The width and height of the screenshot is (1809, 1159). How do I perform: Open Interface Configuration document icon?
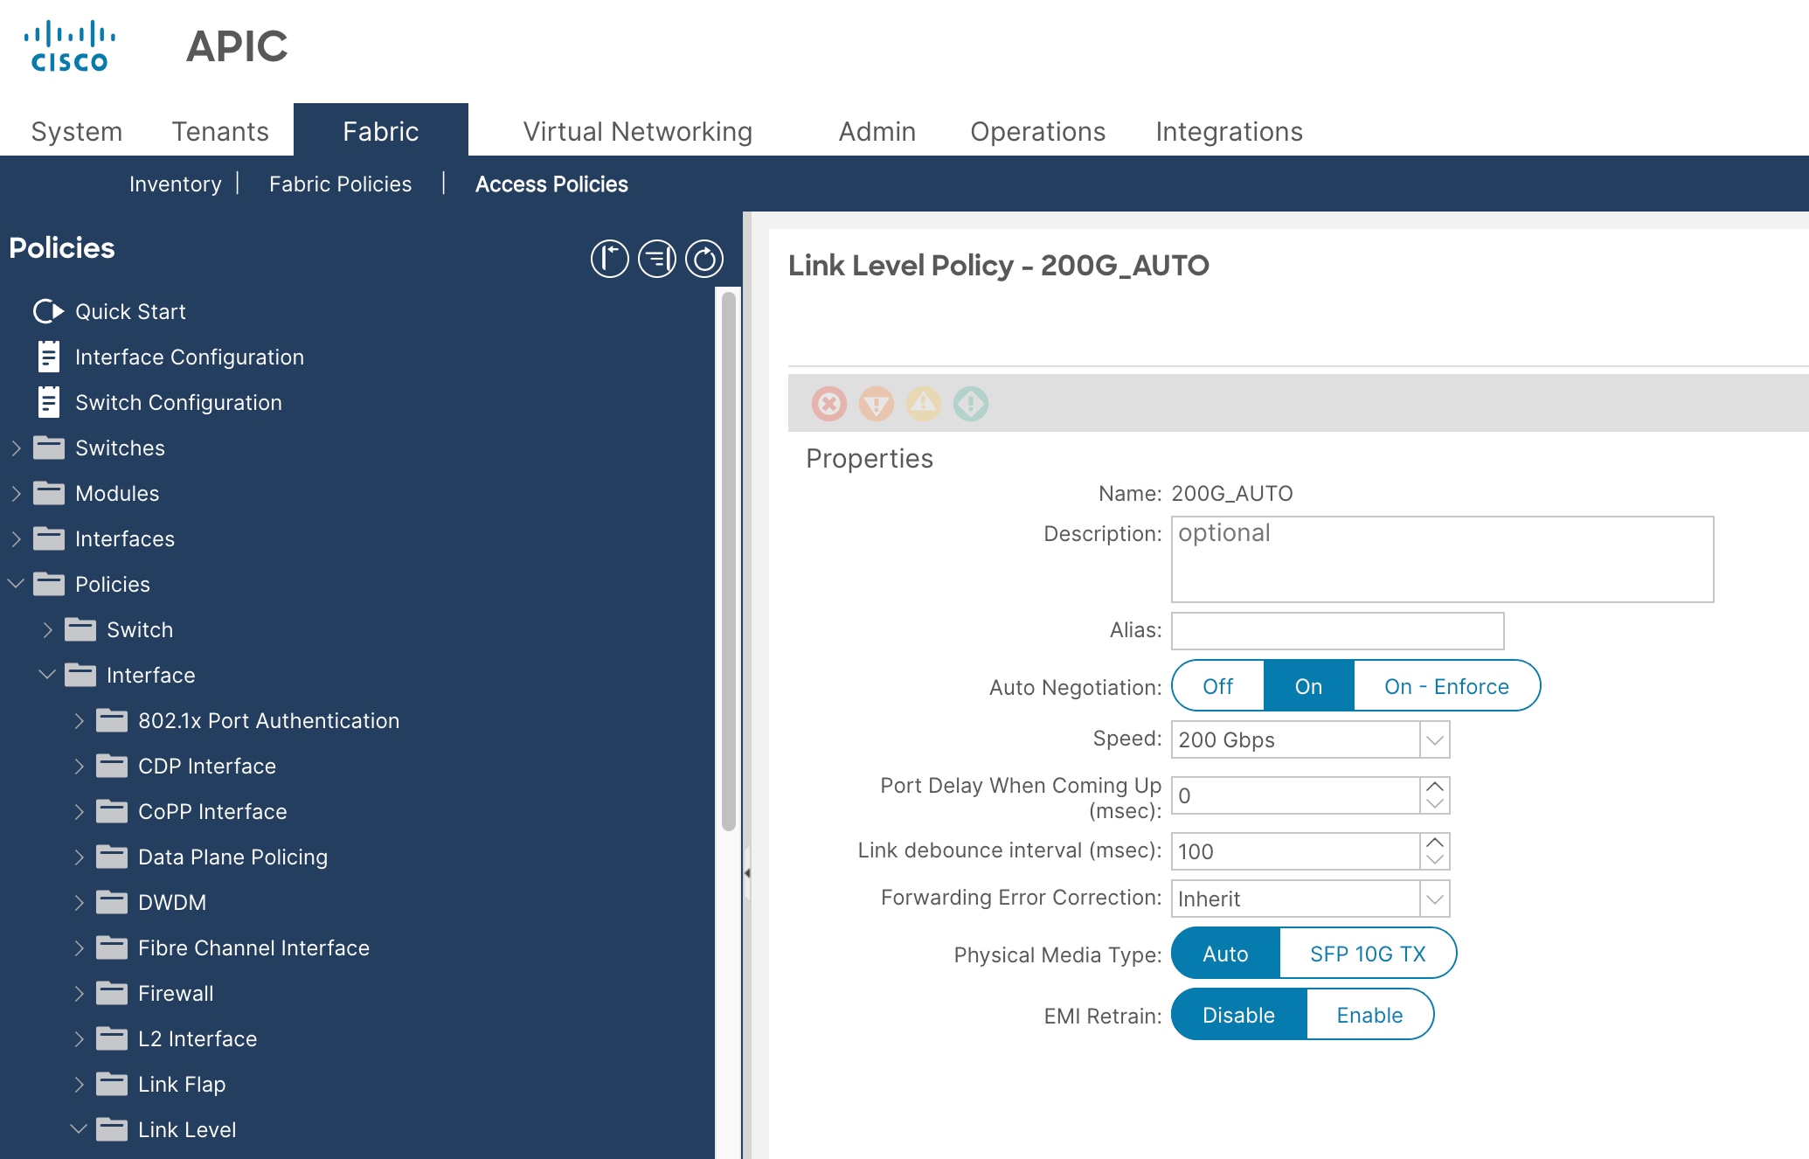(x=49, y=357)
